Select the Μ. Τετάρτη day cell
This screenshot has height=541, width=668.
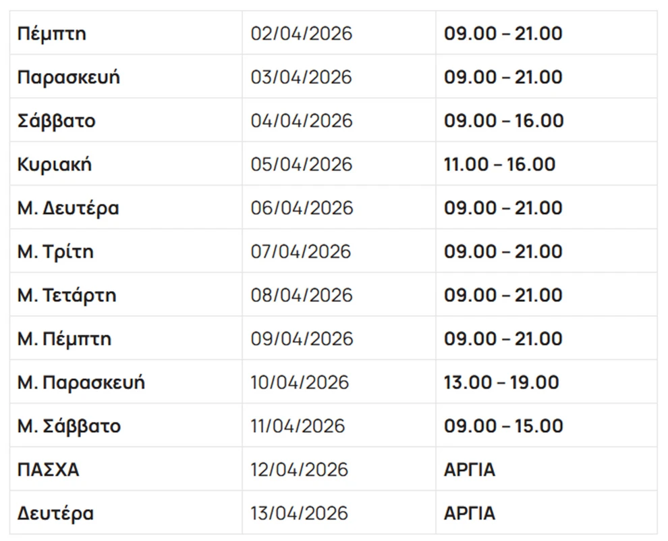click(x=67, y=295)
